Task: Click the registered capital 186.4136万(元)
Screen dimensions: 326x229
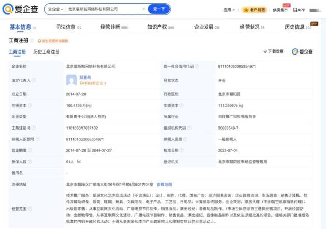Action: [x=79, y=106]
